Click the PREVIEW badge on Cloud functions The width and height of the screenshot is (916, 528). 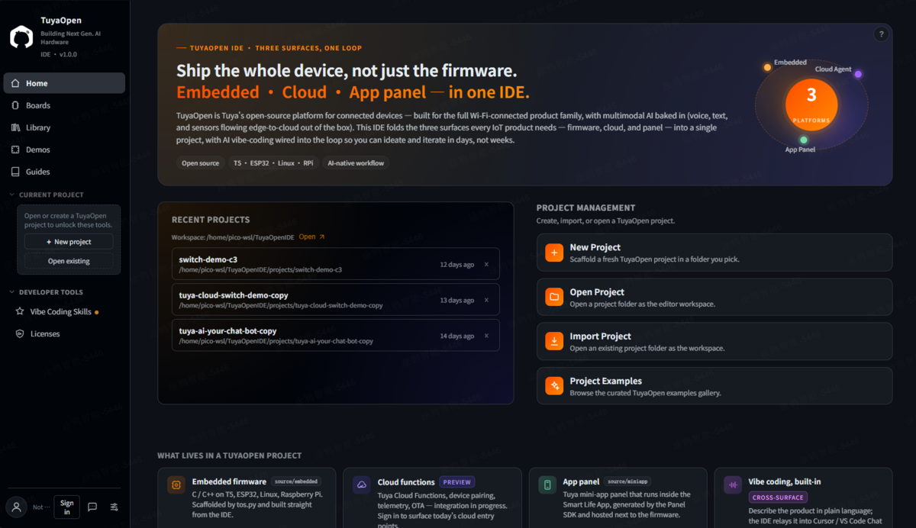(x=457, y=482)
